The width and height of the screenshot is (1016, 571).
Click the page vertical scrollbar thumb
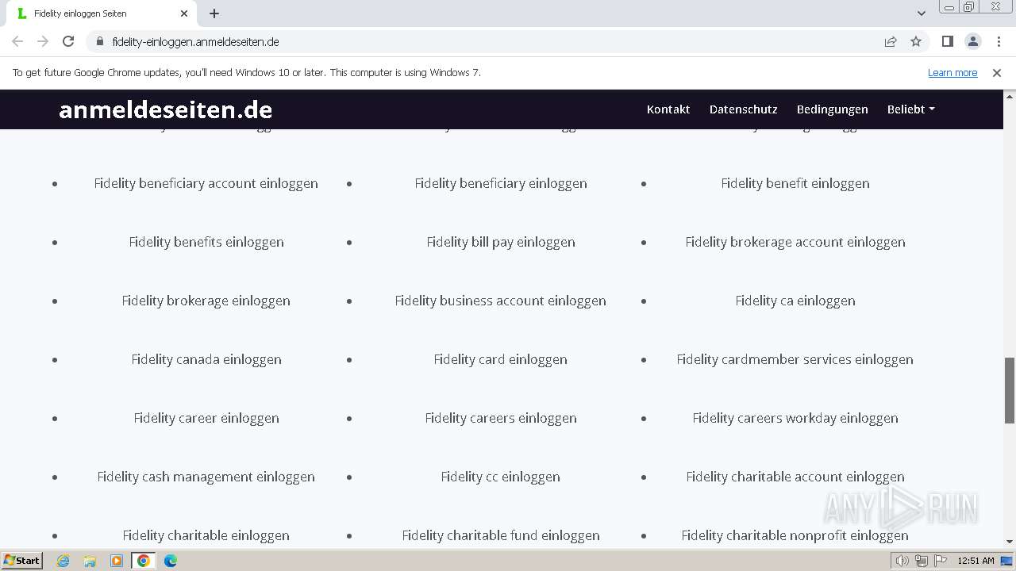coord(1010,390)
